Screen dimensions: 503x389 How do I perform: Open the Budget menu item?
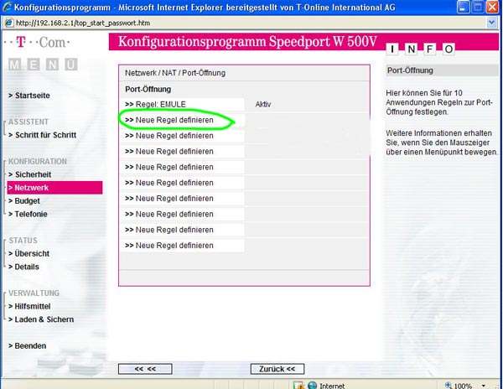24,201
